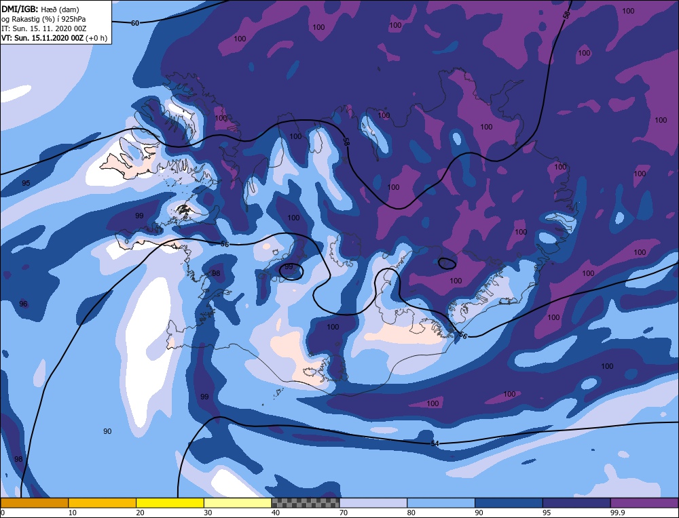Click the legend scale value '40'

point(276,513)
